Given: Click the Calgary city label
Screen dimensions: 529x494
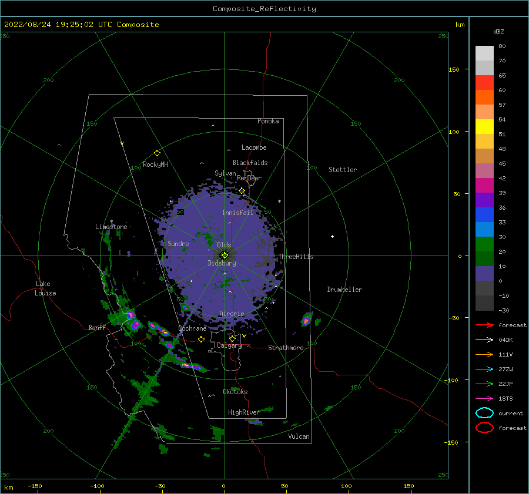Looking at the screenshot, I should click(x=229, y=345).
